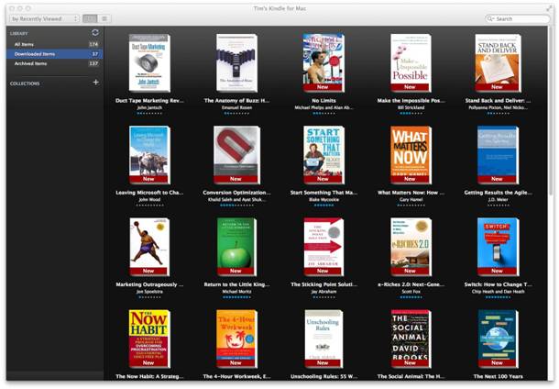Image resolution: width=559 pixels, height=389 pixels.
Task: Switch to grid view
Action: click(x=90, y=18)
